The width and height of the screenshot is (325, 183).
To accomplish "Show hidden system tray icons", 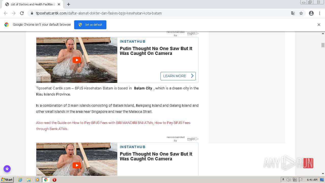I will (283, 180).
